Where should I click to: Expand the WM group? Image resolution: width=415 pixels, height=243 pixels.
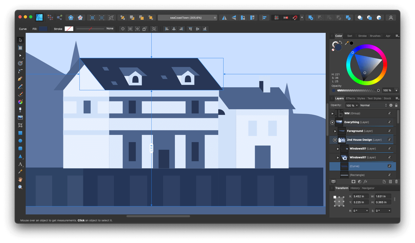point(332,113)
